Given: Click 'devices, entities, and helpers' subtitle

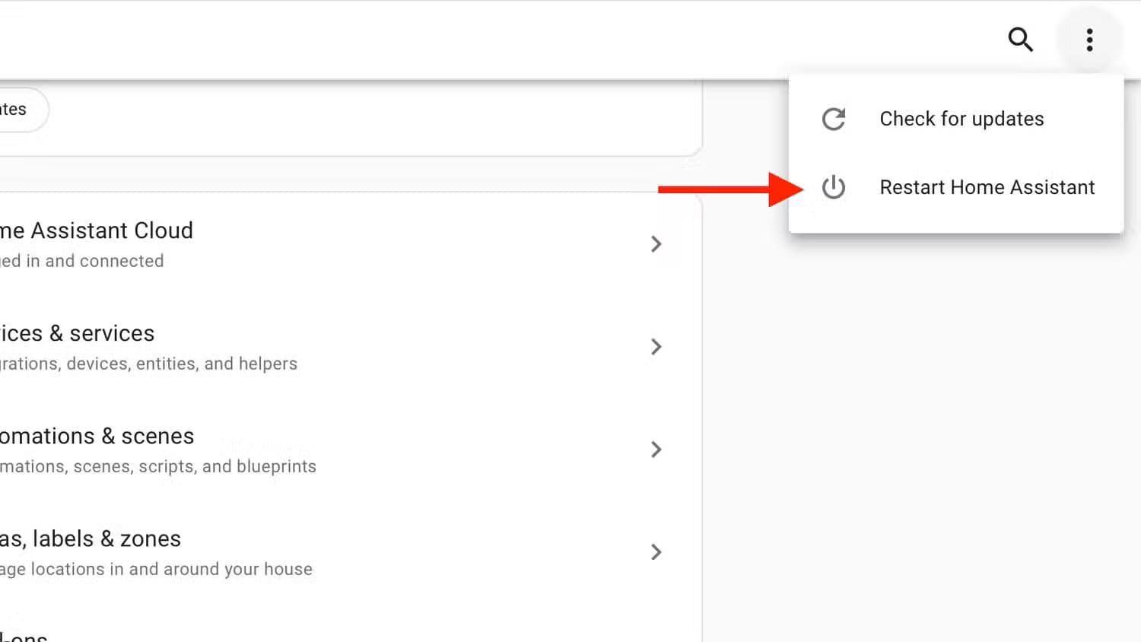Looking at the screenshot, I should (x=182, y=364).
